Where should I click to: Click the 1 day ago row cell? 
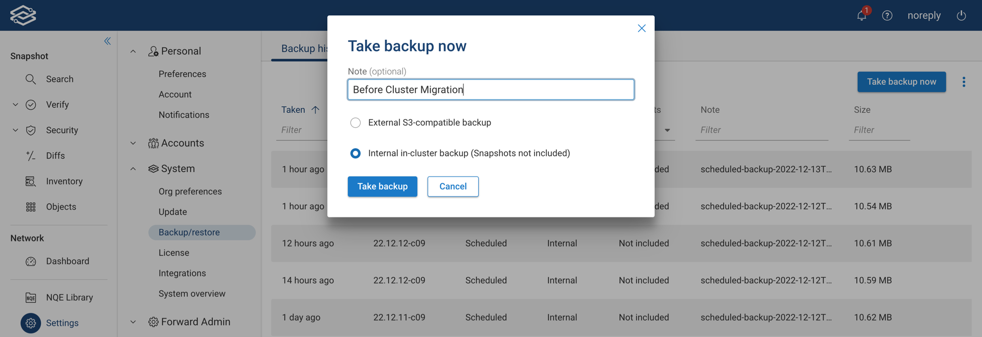[x=301, y=317]
